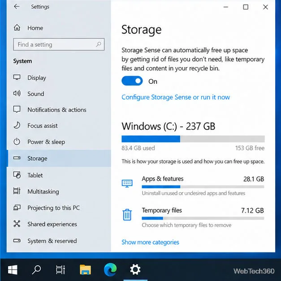Click the Display monitor icon

17,78
